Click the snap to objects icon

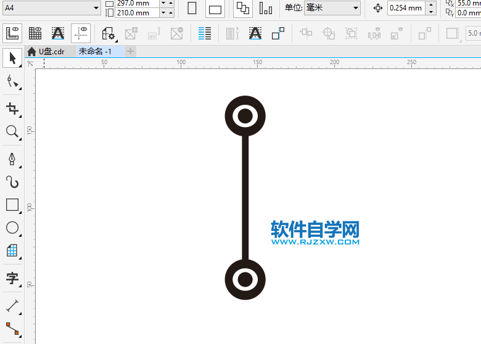coord(278,33)
